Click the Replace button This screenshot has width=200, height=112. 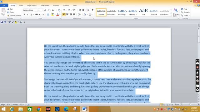click(185, 12)
